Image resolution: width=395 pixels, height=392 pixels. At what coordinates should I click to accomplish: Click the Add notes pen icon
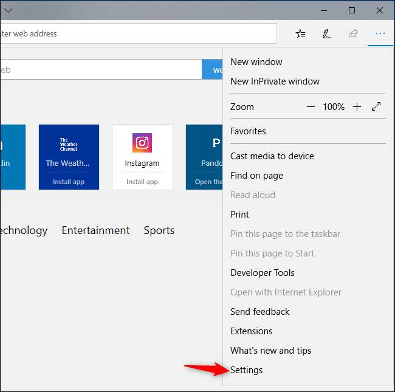(326, 34)
